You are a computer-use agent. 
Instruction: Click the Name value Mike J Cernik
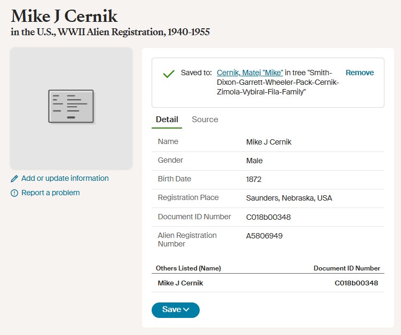[x=269, y=142]
